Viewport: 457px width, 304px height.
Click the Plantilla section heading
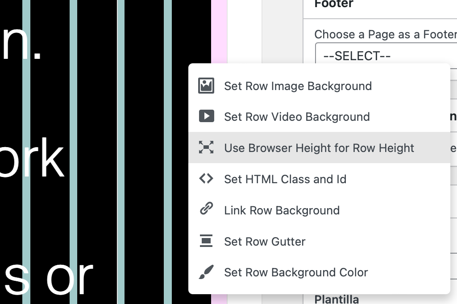click(x=337, y=299)
